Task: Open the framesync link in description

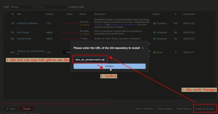Action: pyautogui.click(x=100, y=24)
